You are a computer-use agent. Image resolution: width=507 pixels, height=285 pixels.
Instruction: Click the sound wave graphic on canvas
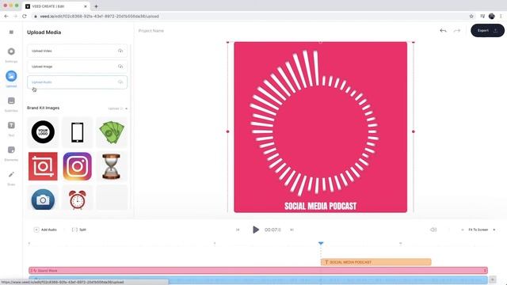point(314,123)
